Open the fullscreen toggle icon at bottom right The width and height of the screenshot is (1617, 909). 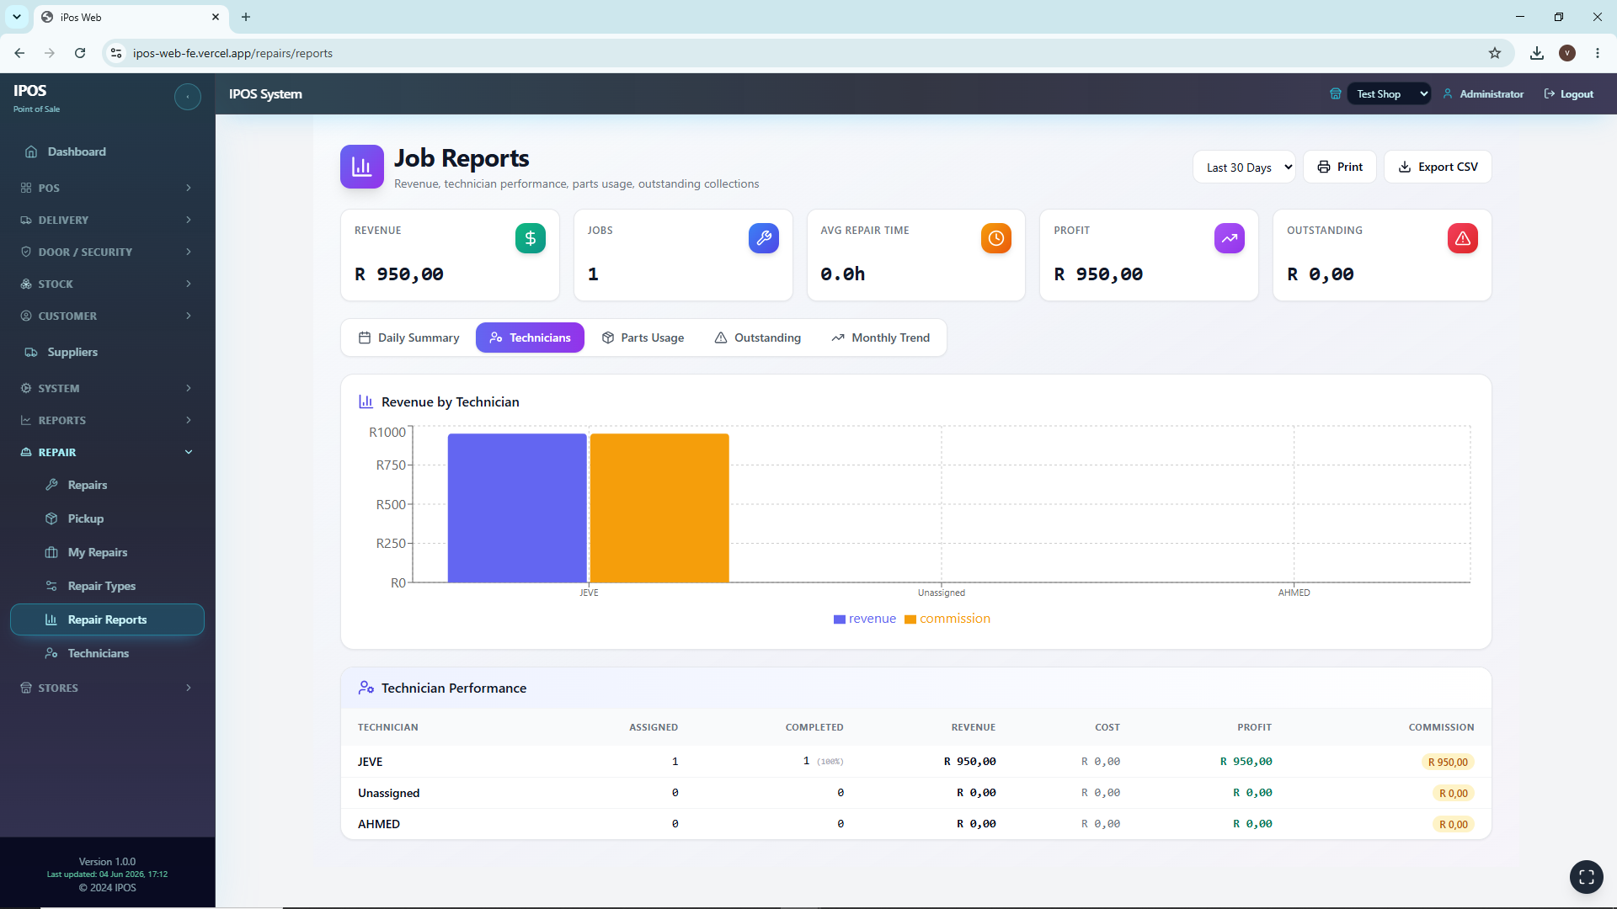tap(1587, 877)
